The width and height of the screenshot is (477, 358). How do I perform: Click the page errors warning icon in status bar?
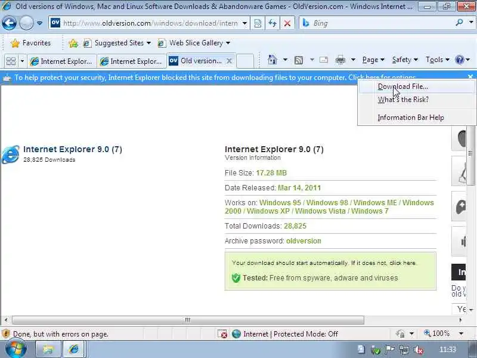(x=6, y=334)
